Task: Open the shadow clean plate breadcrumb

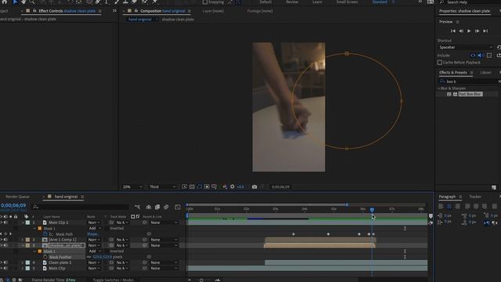Action: (x=178, y=20)
